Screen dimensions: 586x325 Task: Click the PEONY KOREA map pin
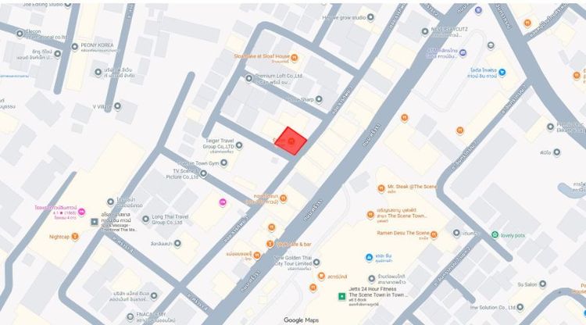[x=75, y=47]
